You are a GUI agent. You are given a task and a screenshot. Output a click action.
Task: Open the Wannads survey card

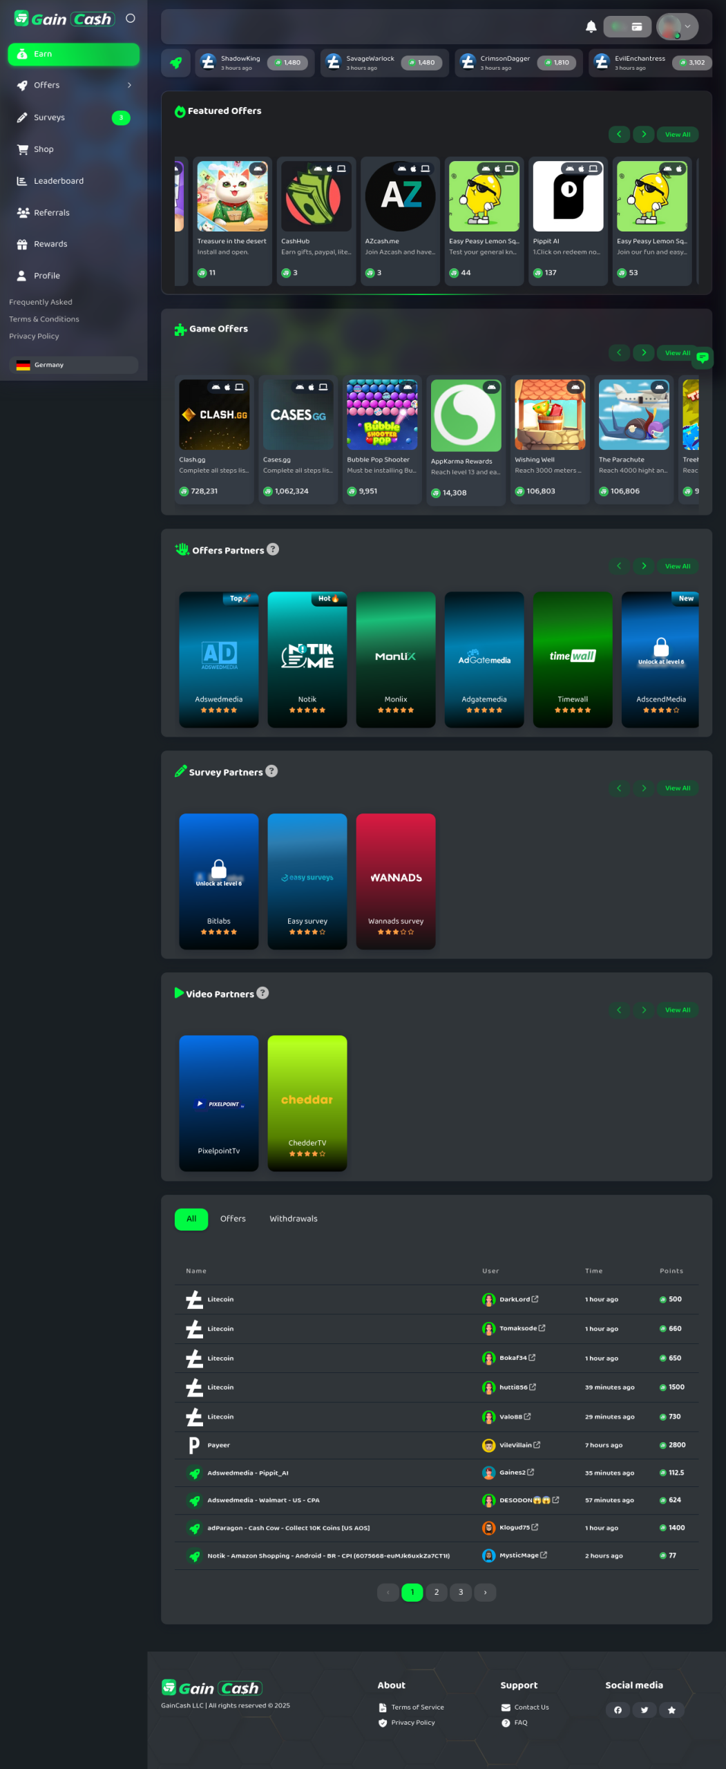tap(396, 882)
